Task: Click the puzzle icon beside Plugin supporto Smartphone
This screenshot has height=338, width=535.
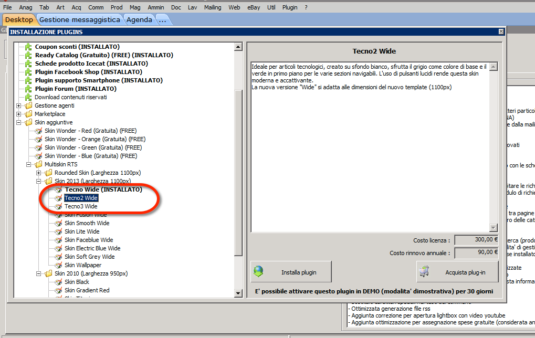Action: [x=28, y=80]
